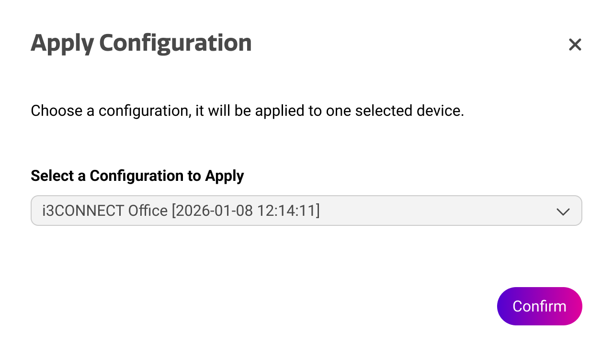The width and height of the screenshot is (613, 356).
Task: Click the "Choose a configuration" description text
Action: pos(247,111)
